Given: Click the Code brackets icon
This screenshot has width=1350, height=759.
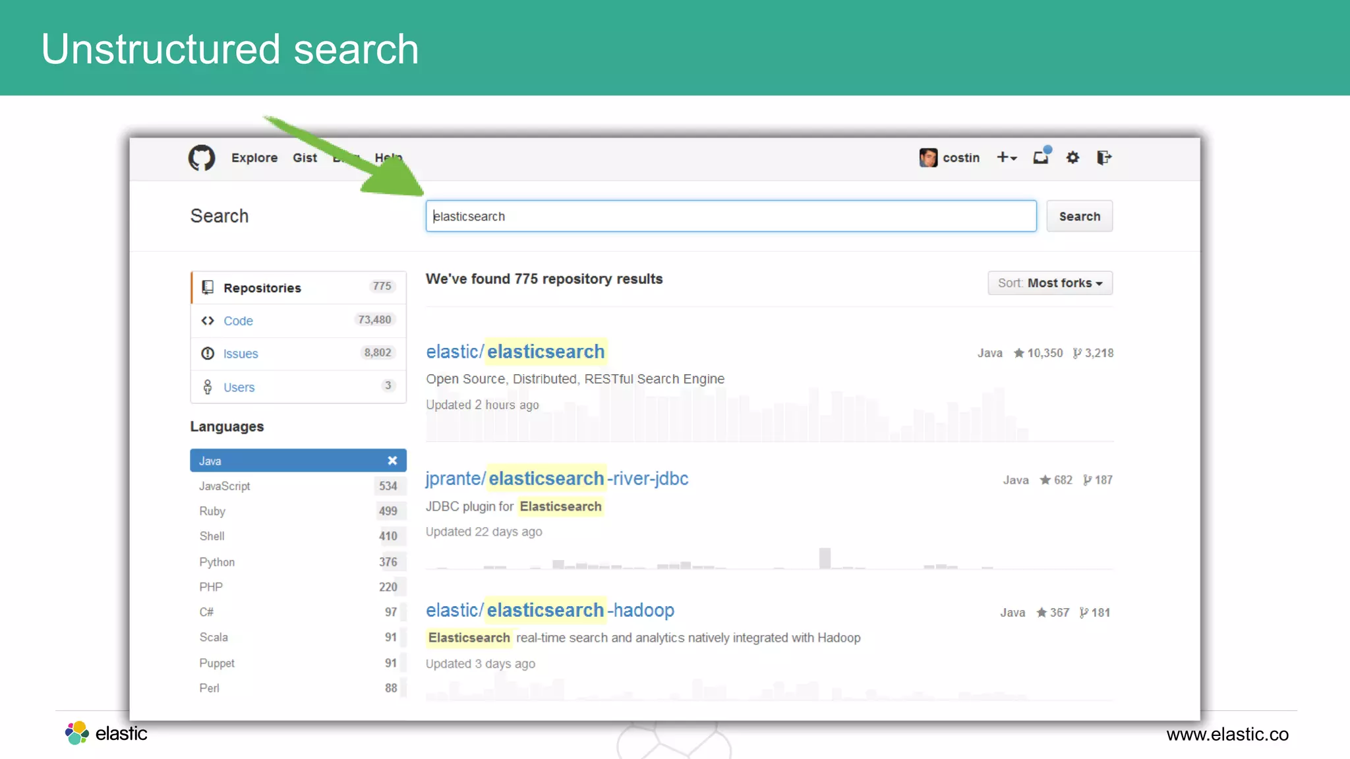Looking at the screenshot, I should (x=208, y=321).
